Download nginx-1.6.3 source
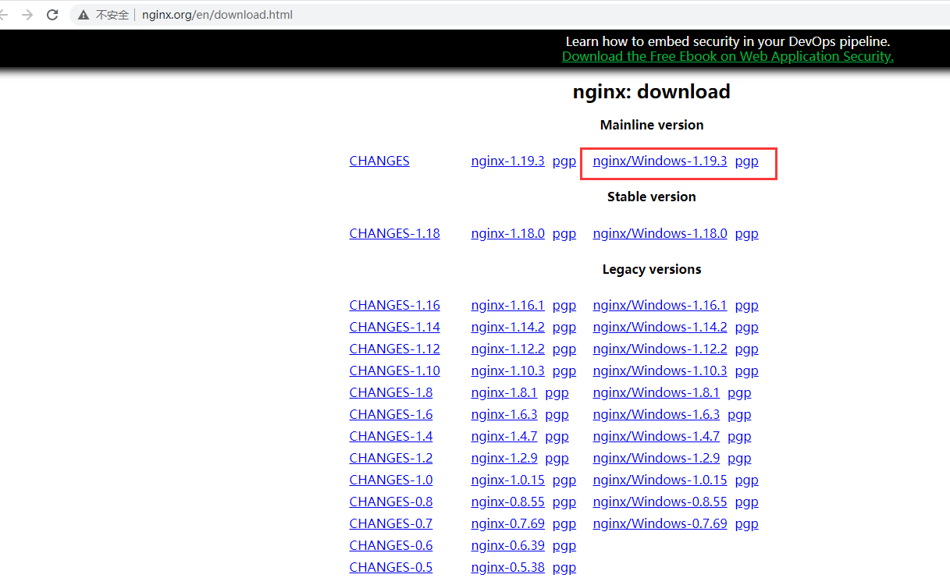Image resolution: width=950 pixels, height=585 pixels. coord(504,414)
